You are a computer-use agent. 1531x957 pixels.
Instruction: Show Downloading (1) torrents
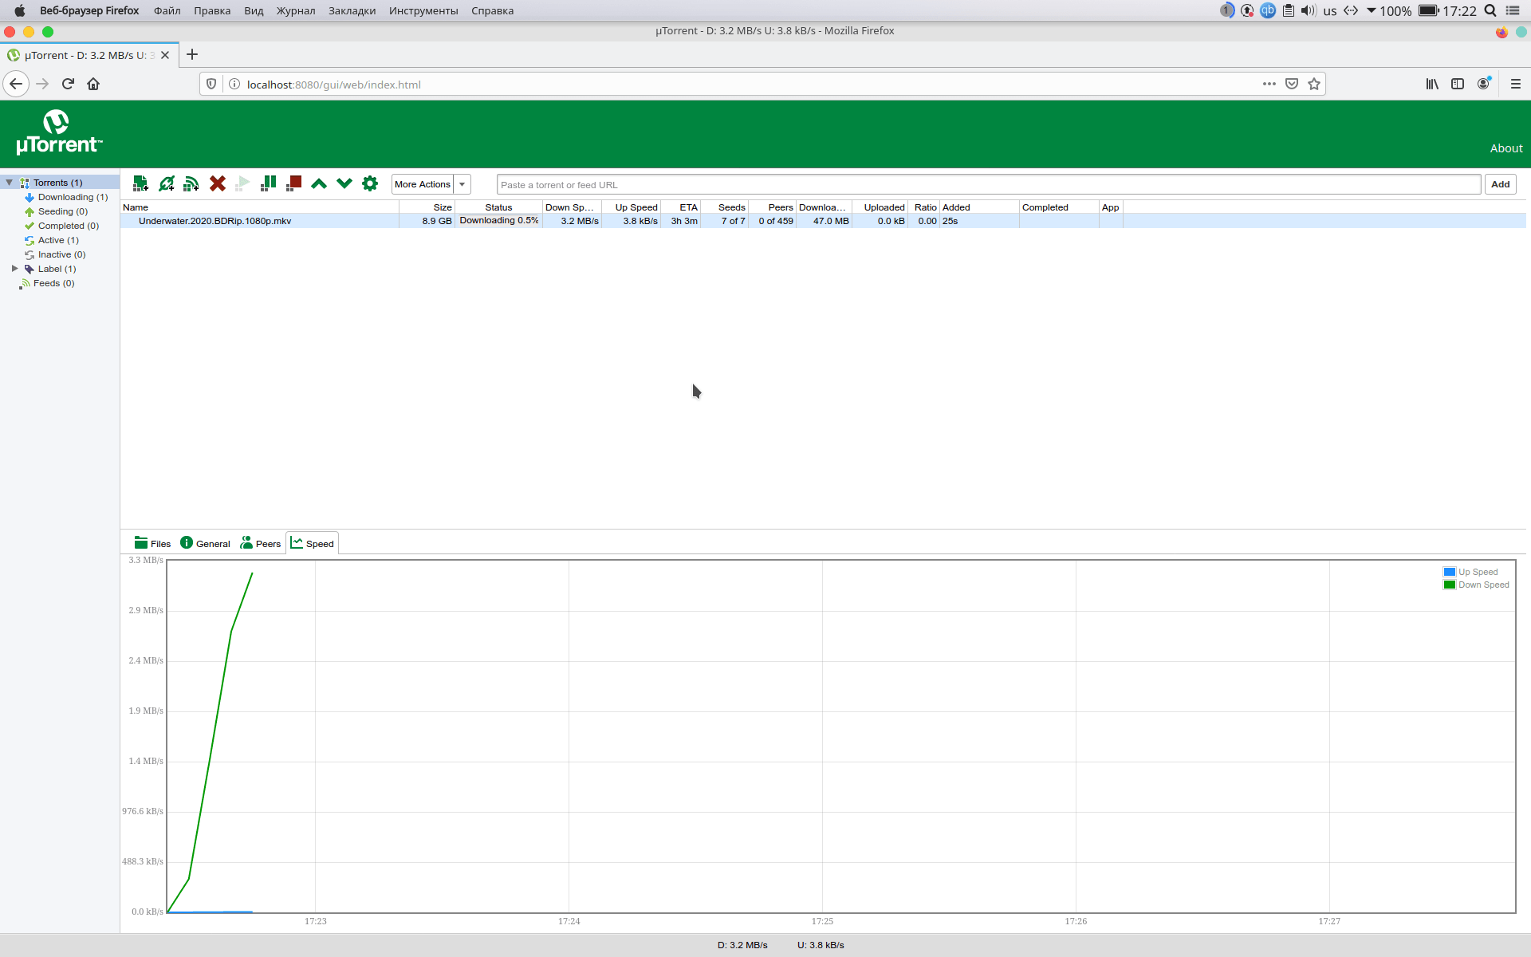[73, 197]
